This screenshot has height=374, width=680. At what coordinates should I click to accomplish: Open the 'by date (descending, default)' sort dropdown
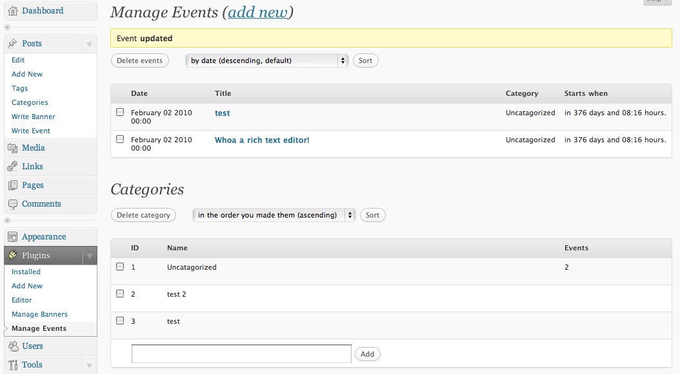266,61
